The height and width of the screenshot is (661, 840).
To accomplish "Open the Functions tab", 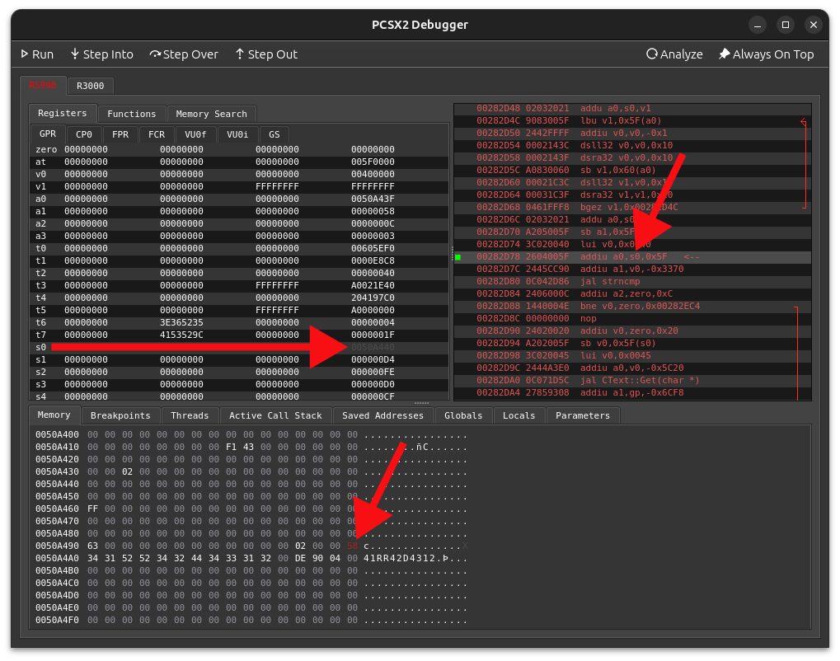I will (x=131, y=114).
